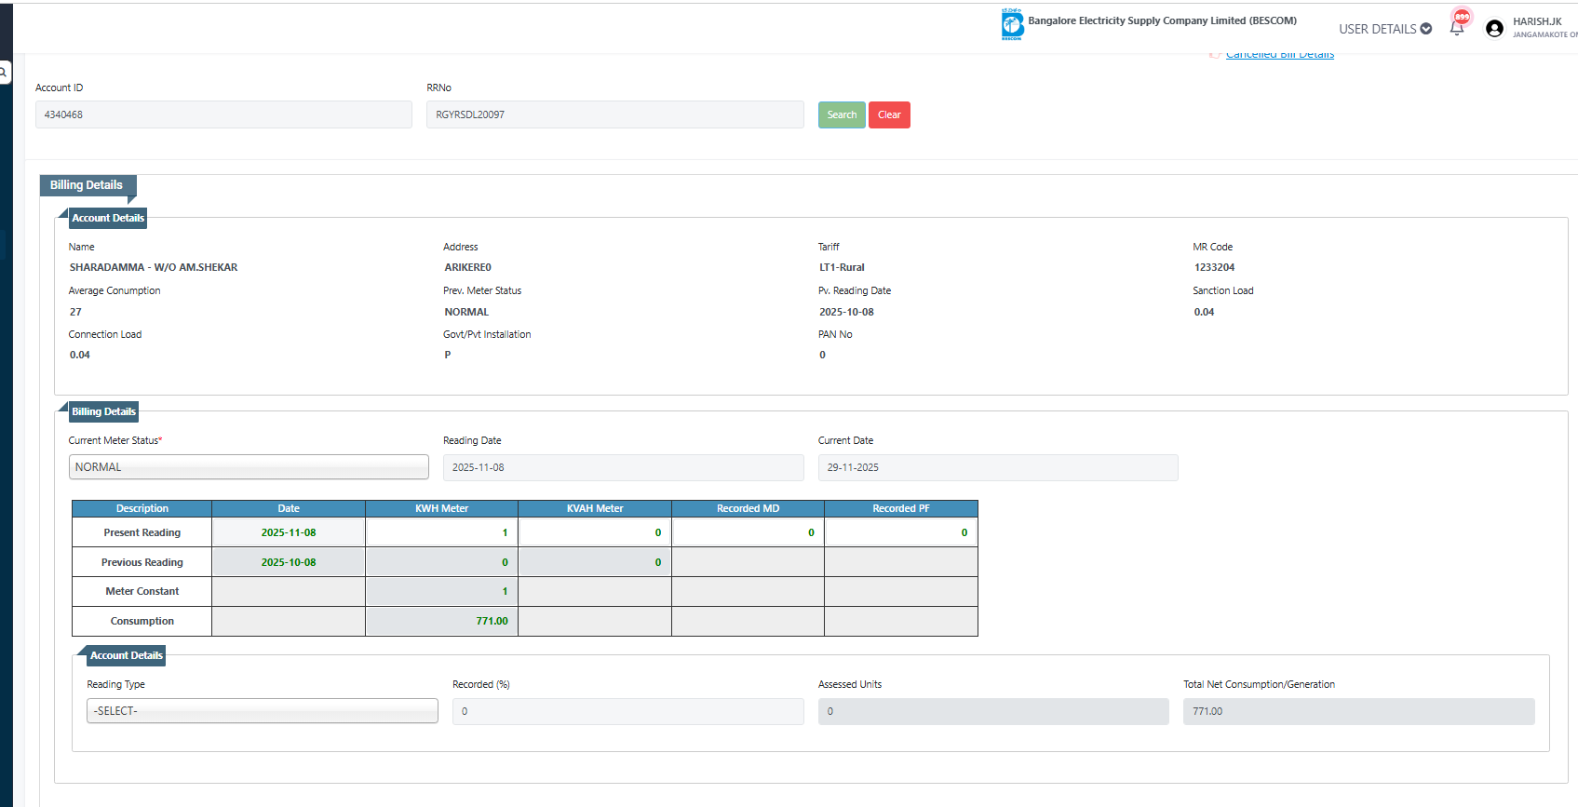This screenshot has width=1578, height=807.
Task: Focus the RRNo input field
Action: pyautogui.click(x=614, y=114)
